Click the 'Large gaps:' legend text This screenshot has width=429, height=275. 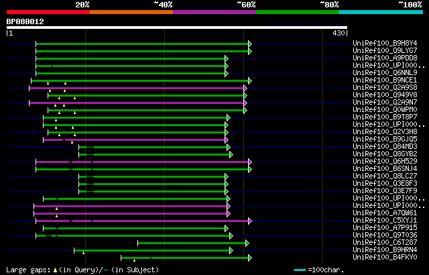click(x=28, y=270)
